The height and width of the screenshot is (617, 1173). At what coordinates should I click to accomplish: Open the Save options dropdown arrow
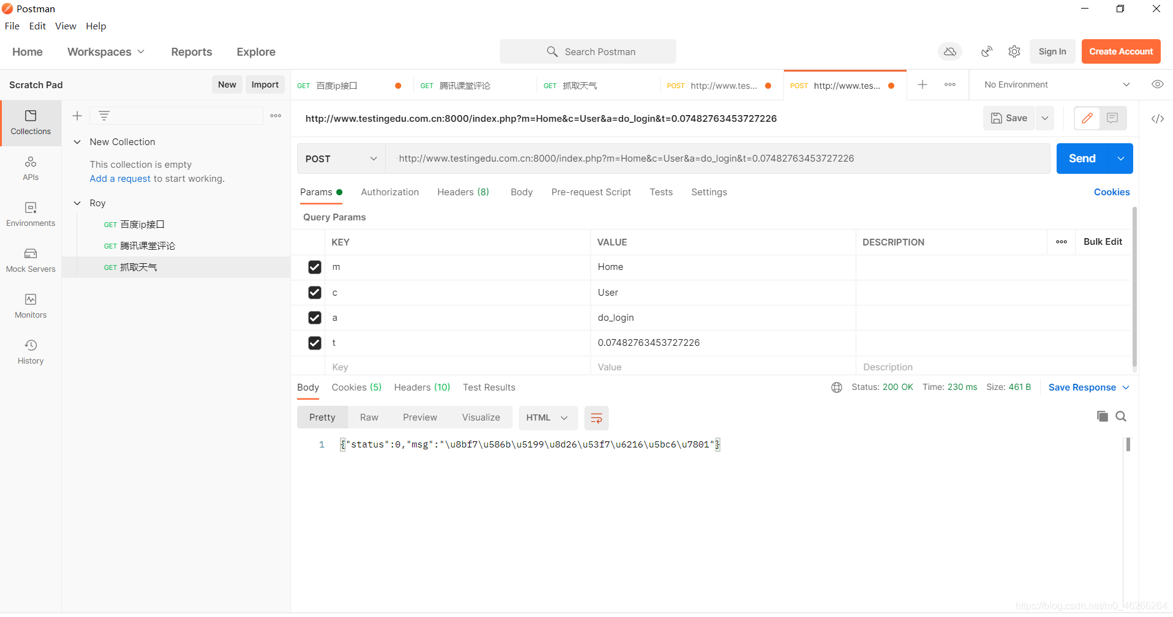1045,118
